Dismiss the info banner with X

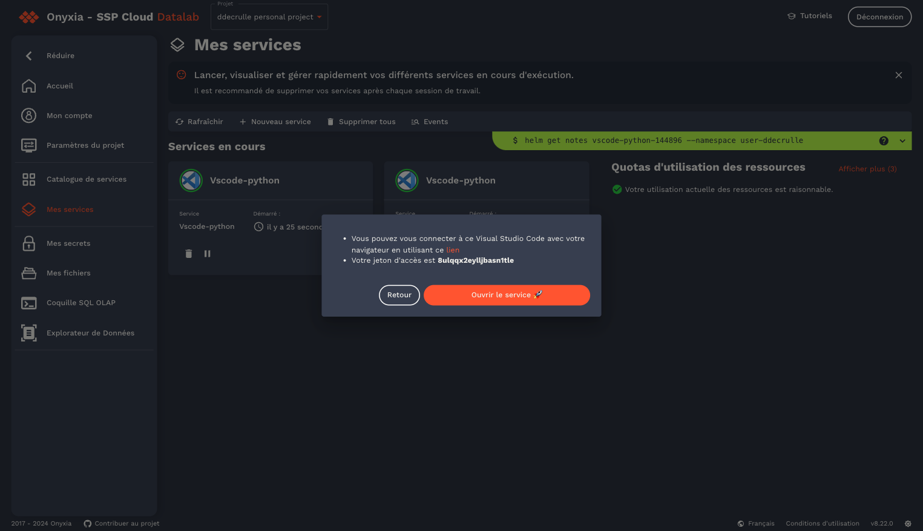pyautogui.click(x=899, y=75)
